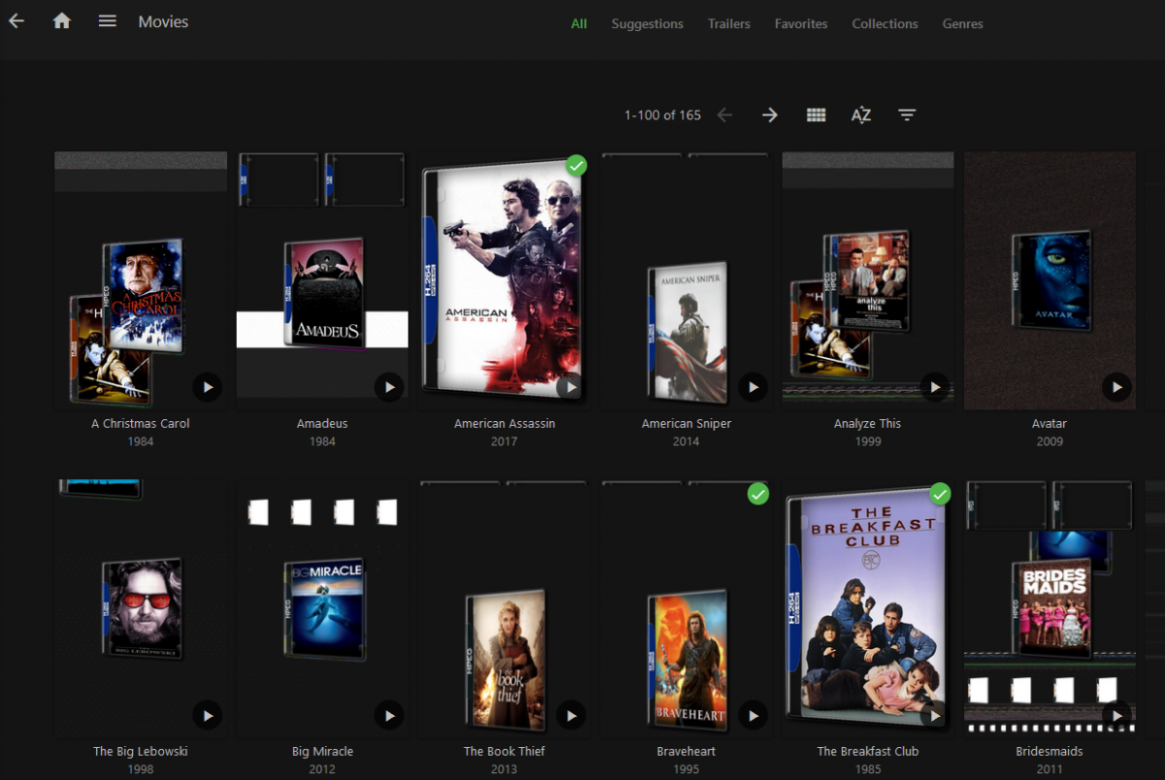The height and width of the screenshot is (780, 1165).
Task: Open the alphabetical sort options
Action: [x=861, y=115]
